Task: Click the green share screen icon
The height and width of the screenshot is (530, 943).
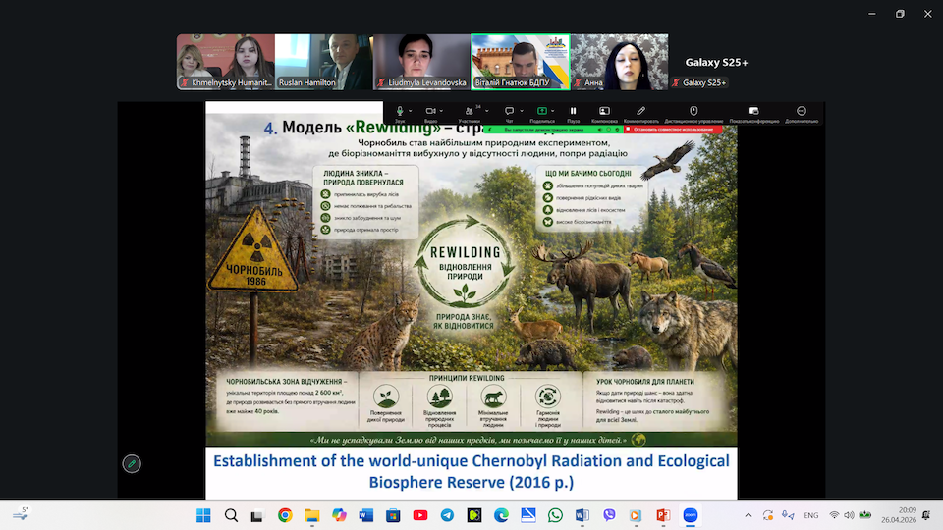Action: point(541,112)
